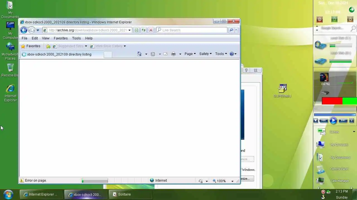Click the magnifier search button
The width and height of the screenshot is (357, 200).
[x=231, y=30]
